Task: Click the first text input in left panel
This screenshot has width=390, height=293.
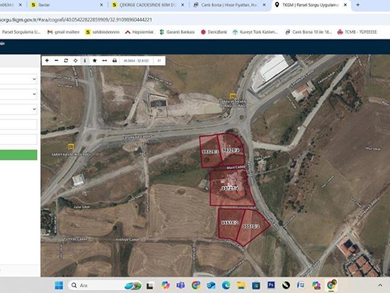Action: (18, 124)
